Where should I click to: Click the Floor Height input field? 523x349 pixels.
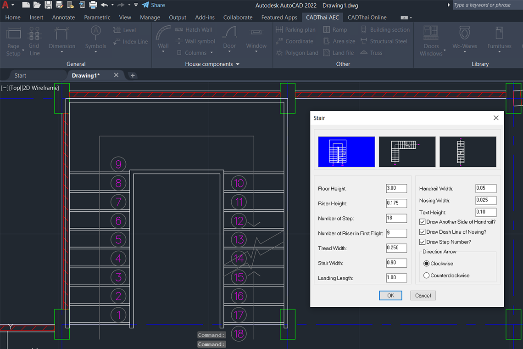tap(396, 188)
